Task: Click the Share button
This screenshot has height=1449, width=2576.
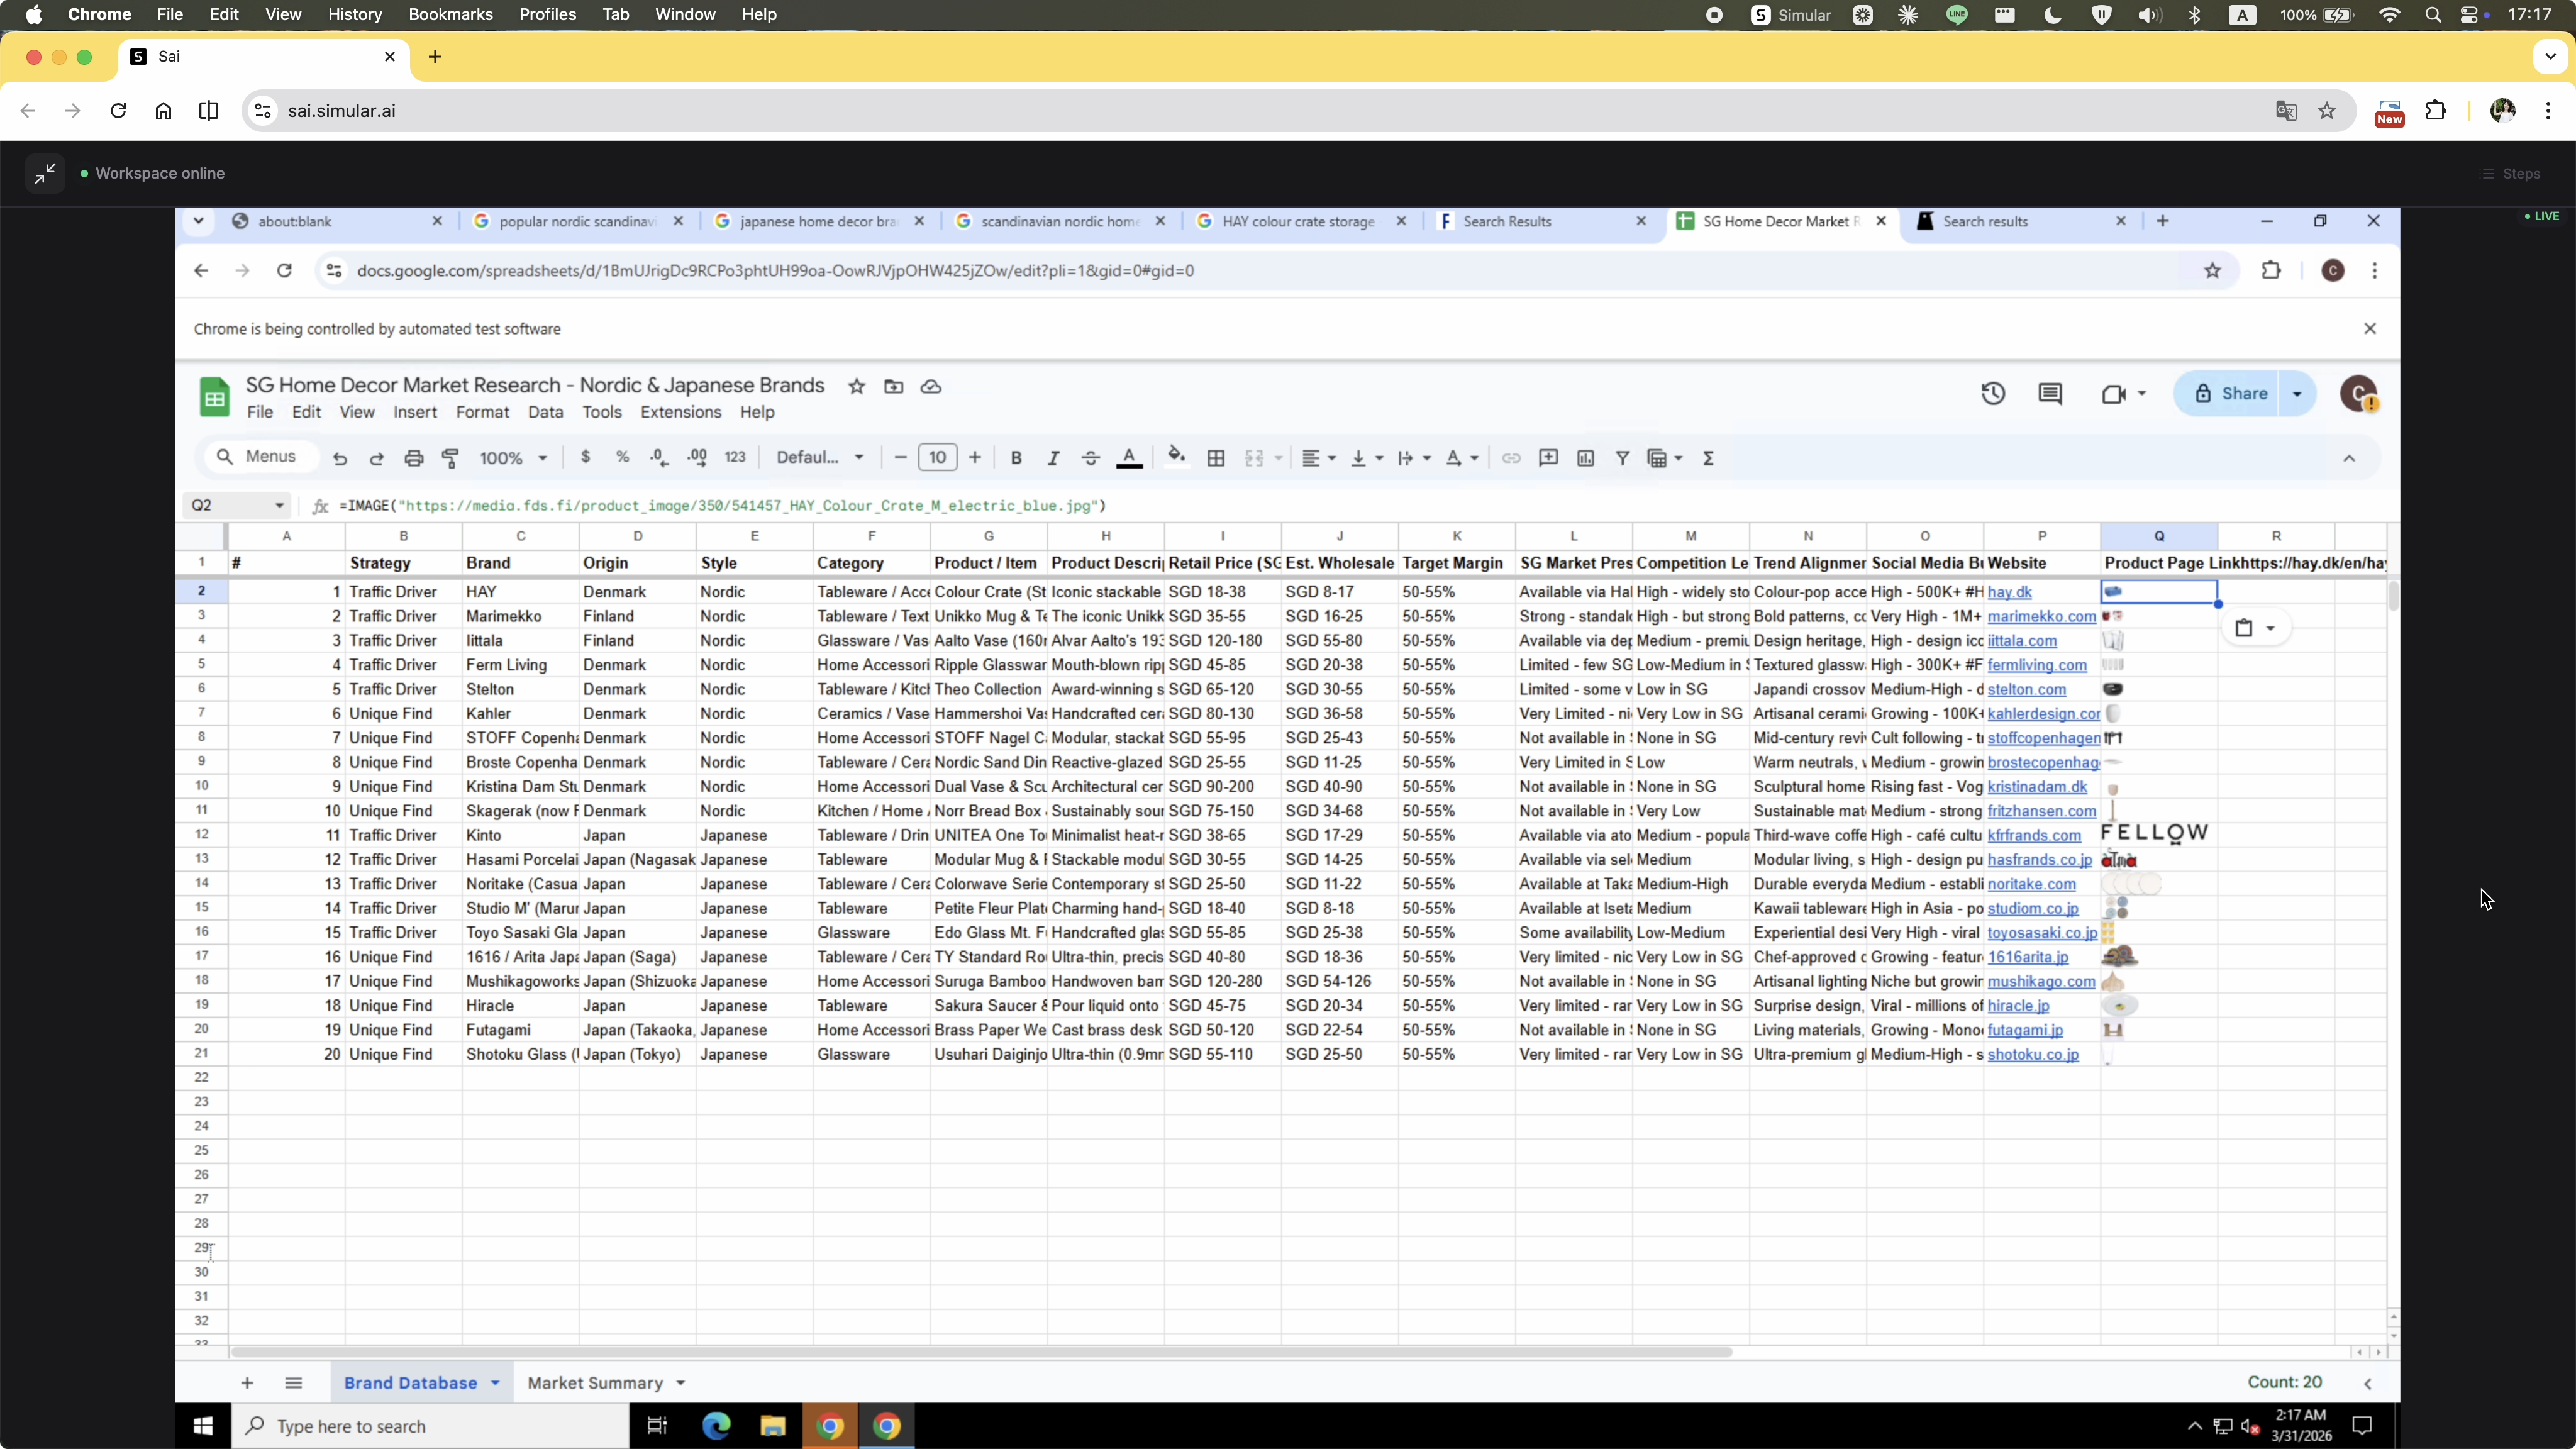Action: [2240, 393]
